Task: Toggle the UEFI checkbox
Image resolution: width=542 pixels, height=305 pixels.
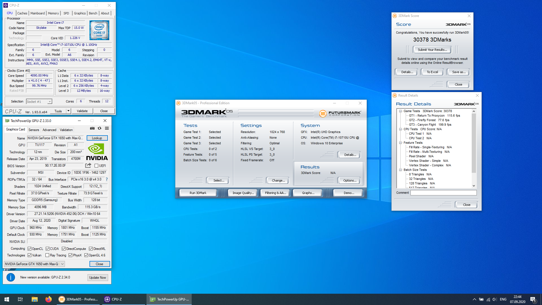Action: pos(96,166)
